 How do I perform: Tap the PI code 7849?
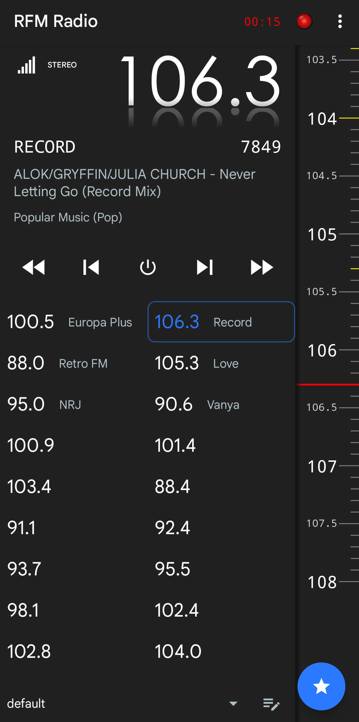(x=261, y=147)
